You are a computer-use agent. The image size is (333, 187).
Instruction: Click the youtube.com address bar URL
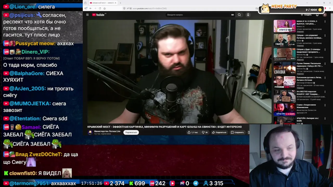(150, 8)
